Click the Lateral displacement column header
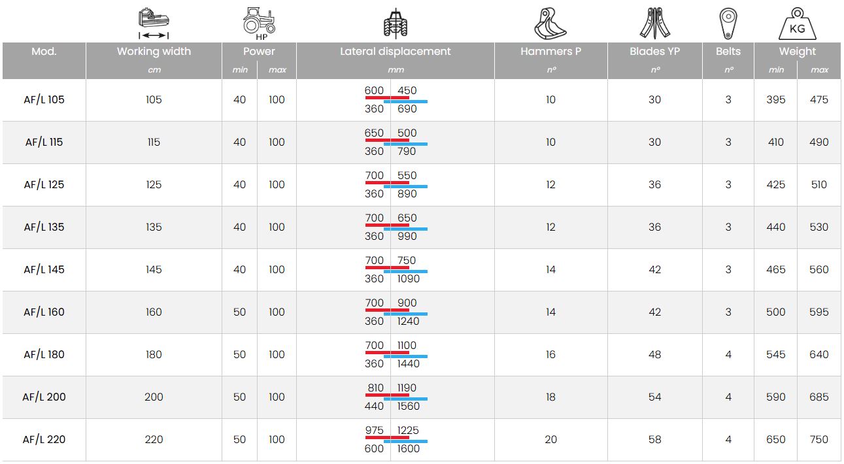Screen dimensions: 844x464 [395, 52]
